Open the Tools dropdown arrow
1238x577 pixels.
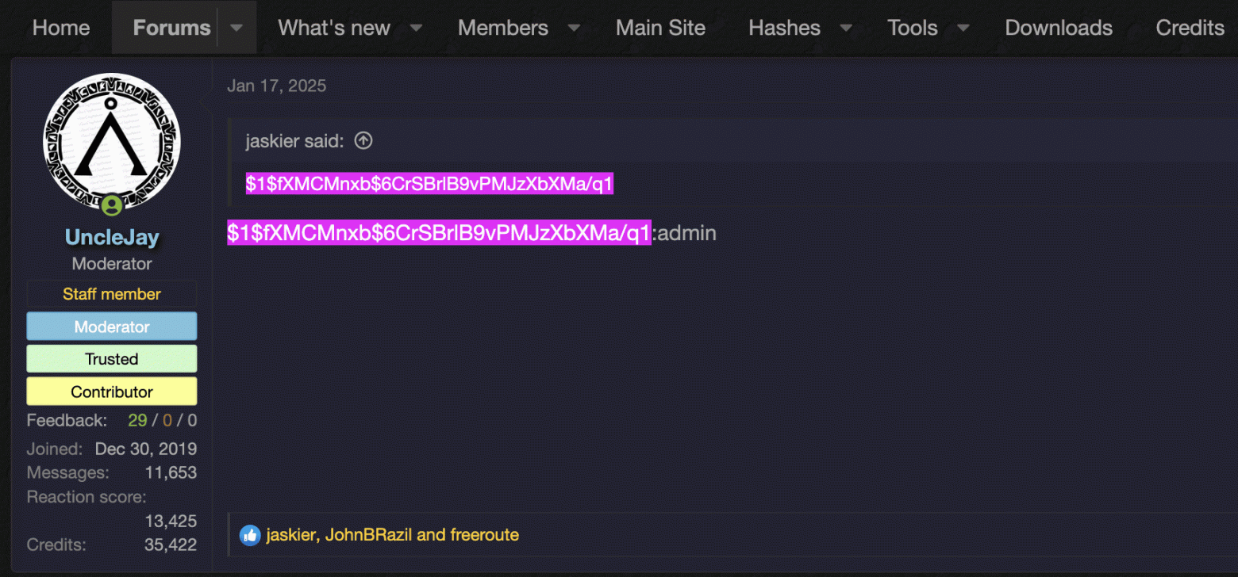(x=963, y=28)
